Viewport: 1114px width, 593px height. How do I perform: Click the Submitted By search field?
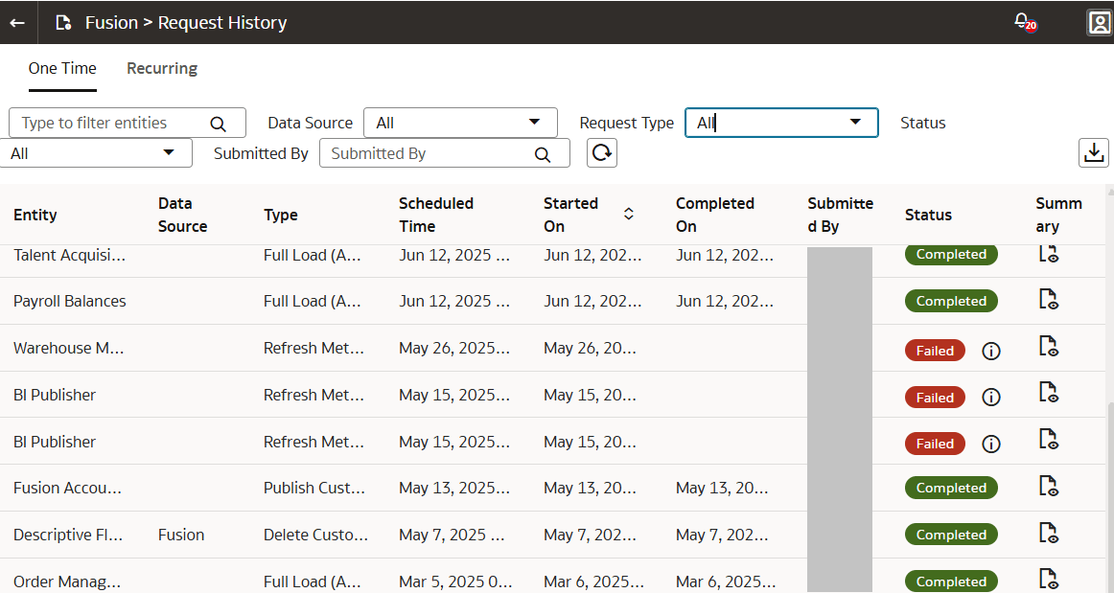(429, 153)
